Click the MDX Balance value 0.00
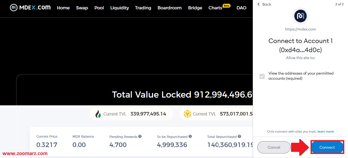The height and width of the screenshot is (158, 348). 79,145
